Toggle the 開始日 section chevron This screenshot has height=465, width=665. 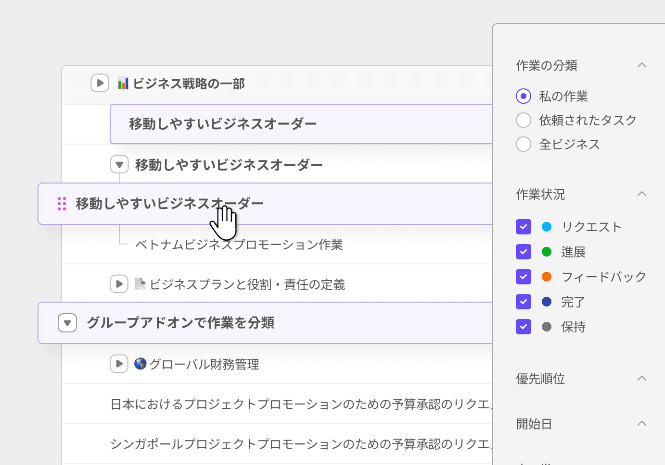[x=641, y=424]
